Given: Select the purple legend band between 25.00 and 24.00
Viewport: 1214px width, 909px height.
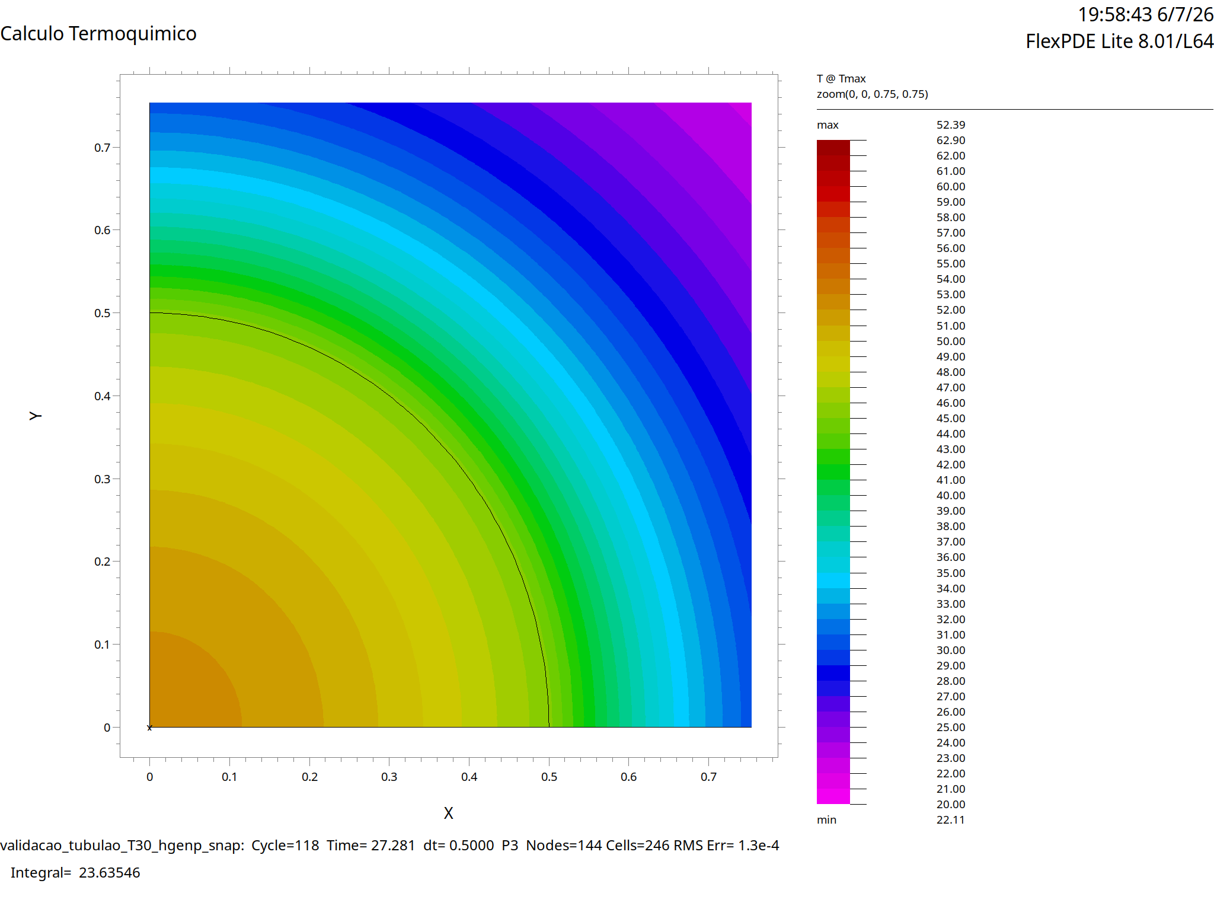Looking at the screenshot, I should [x=833, y=735].
